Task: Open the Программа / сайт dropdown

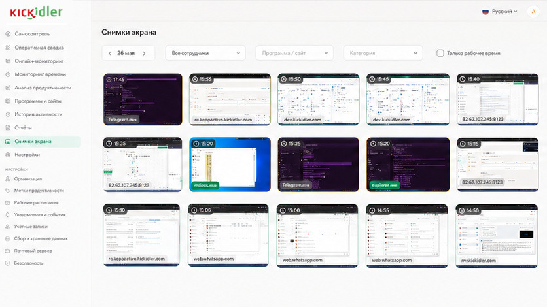Action: coord(294,53)
